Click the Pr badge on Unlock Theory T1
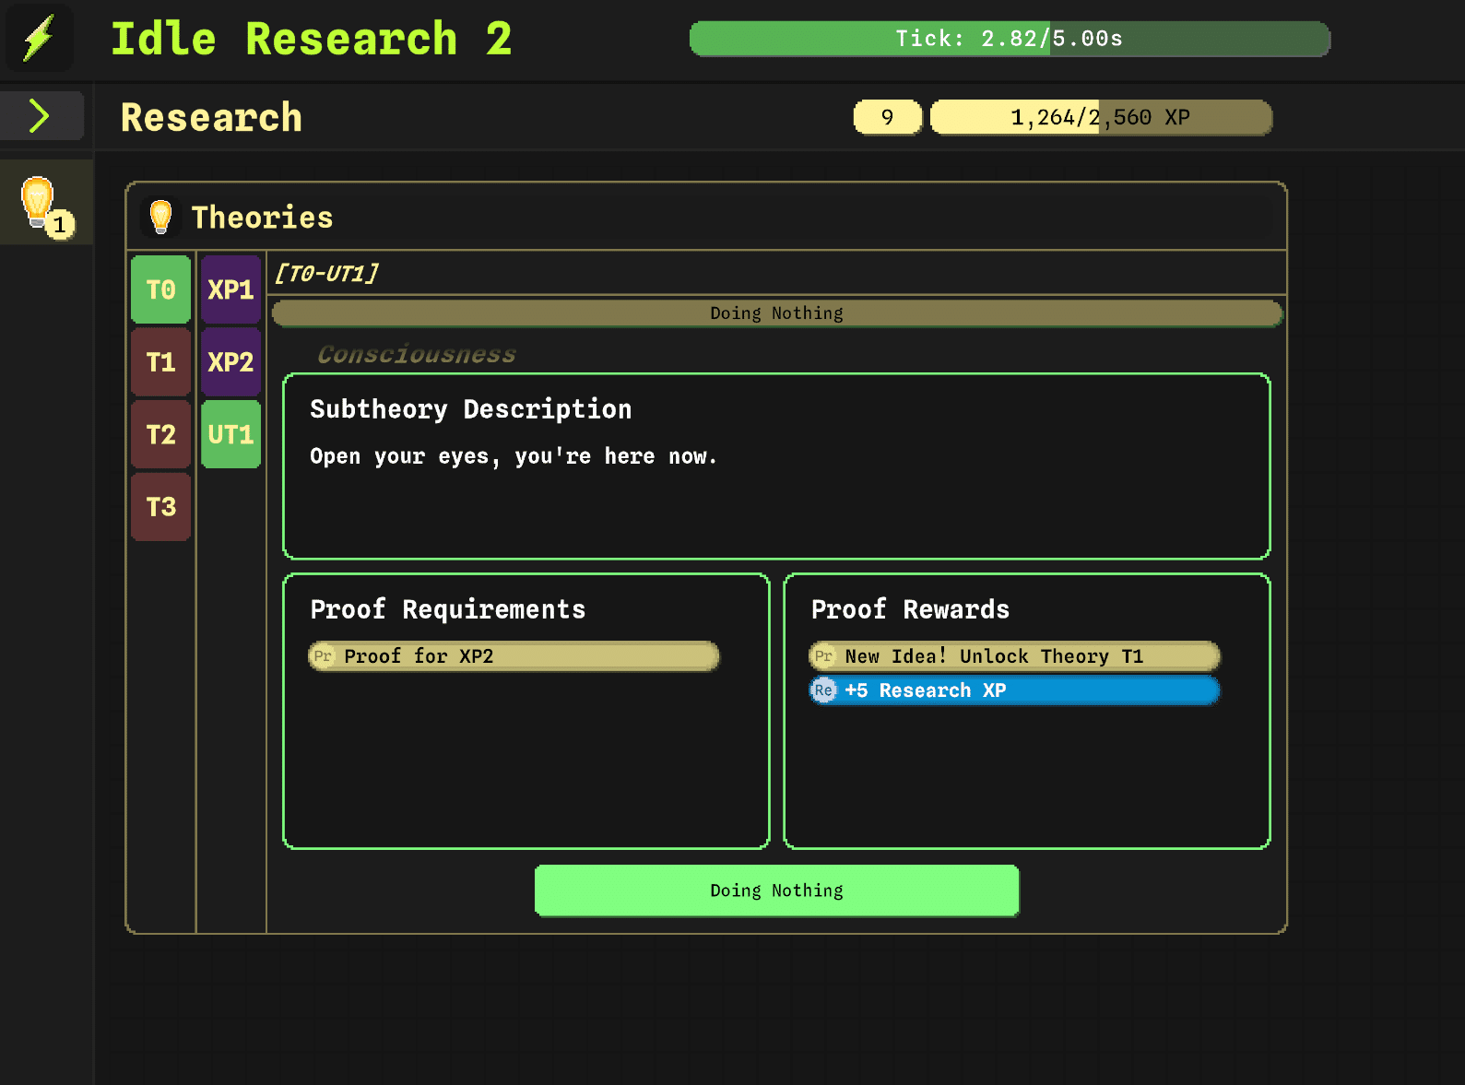 823,656
